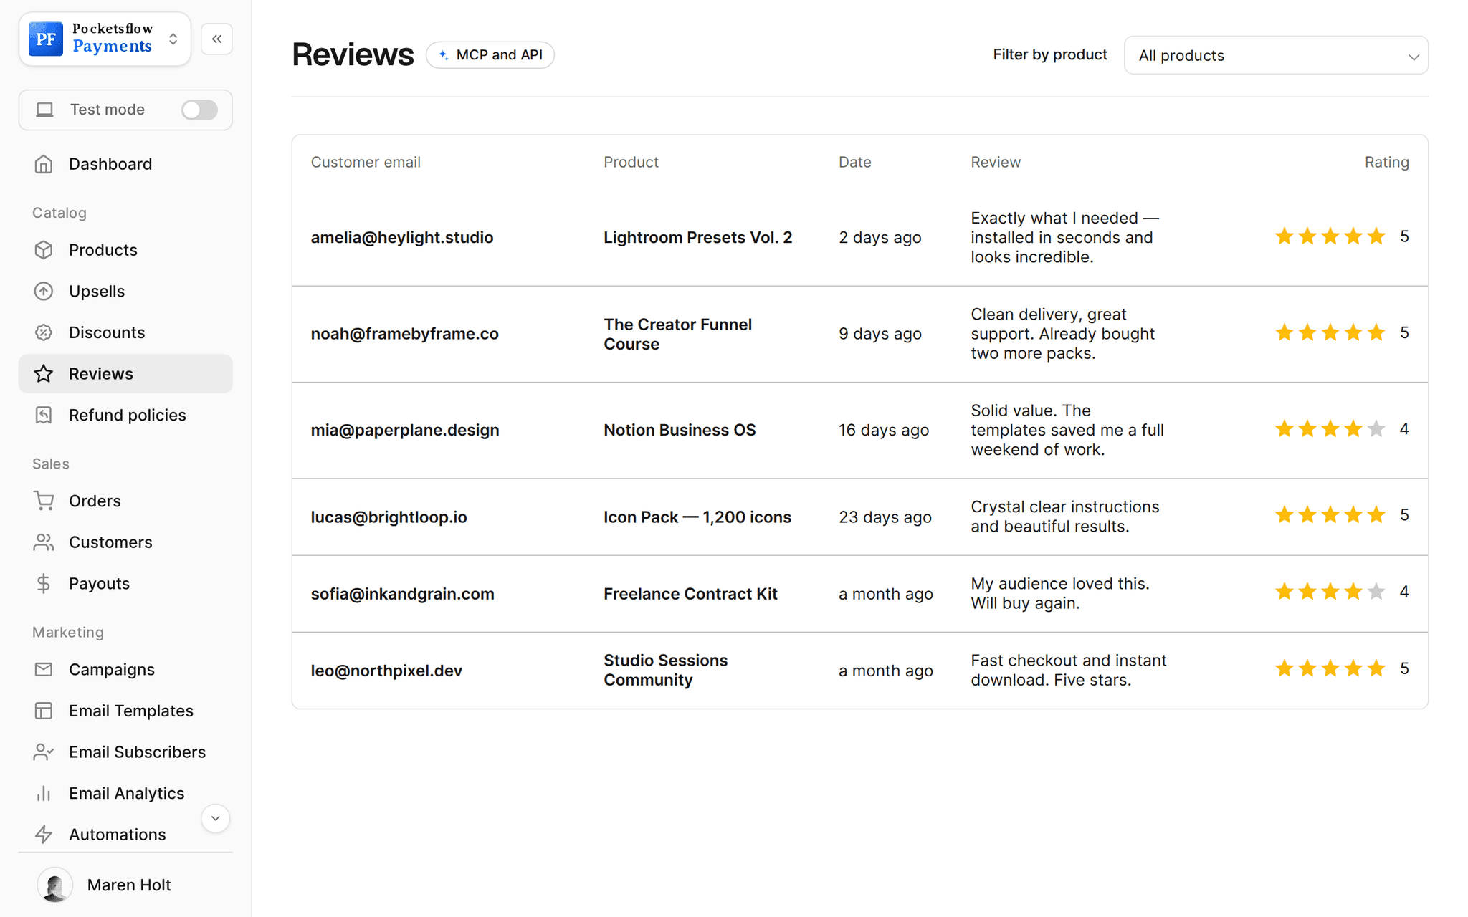Click "Studio Sessions Community" product cell

click(x=666, y=670)
